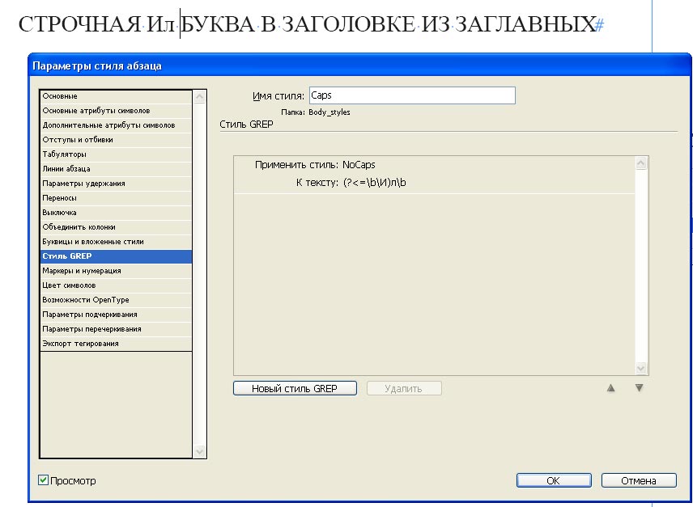Select Буквицы и вложенные стили

[117, 242]
